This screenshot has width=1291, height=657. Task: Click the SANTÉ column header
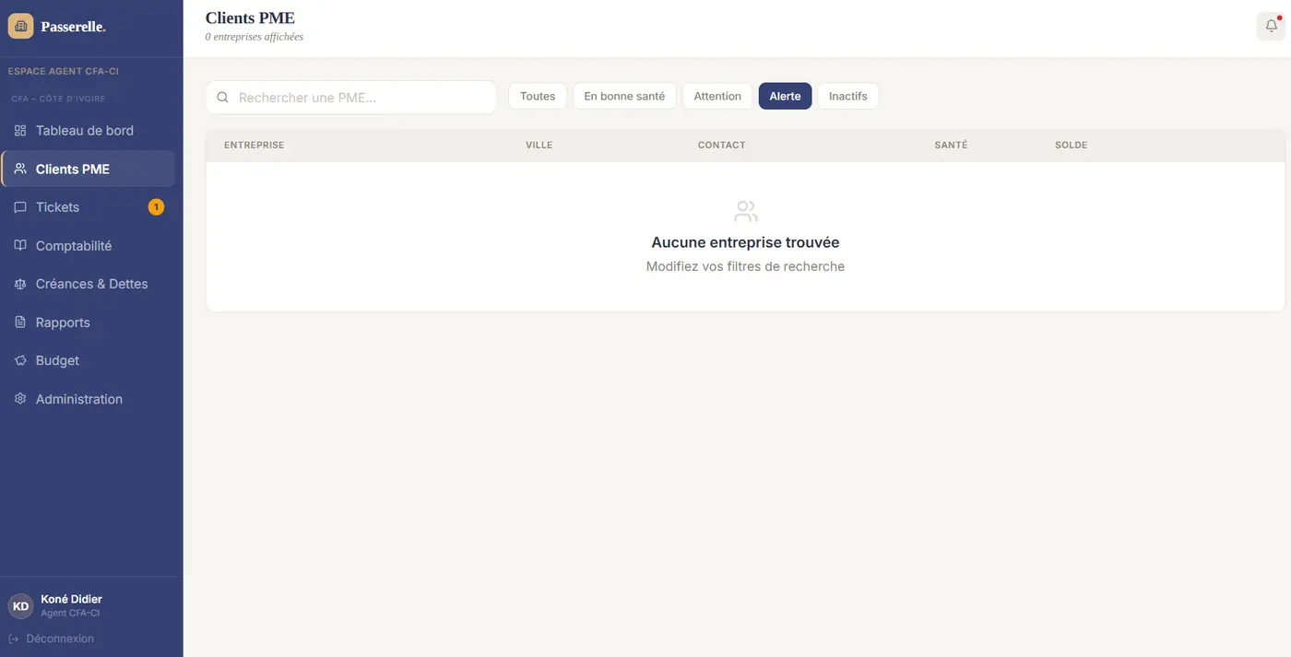pyautogui.click(x=951, y=146)
